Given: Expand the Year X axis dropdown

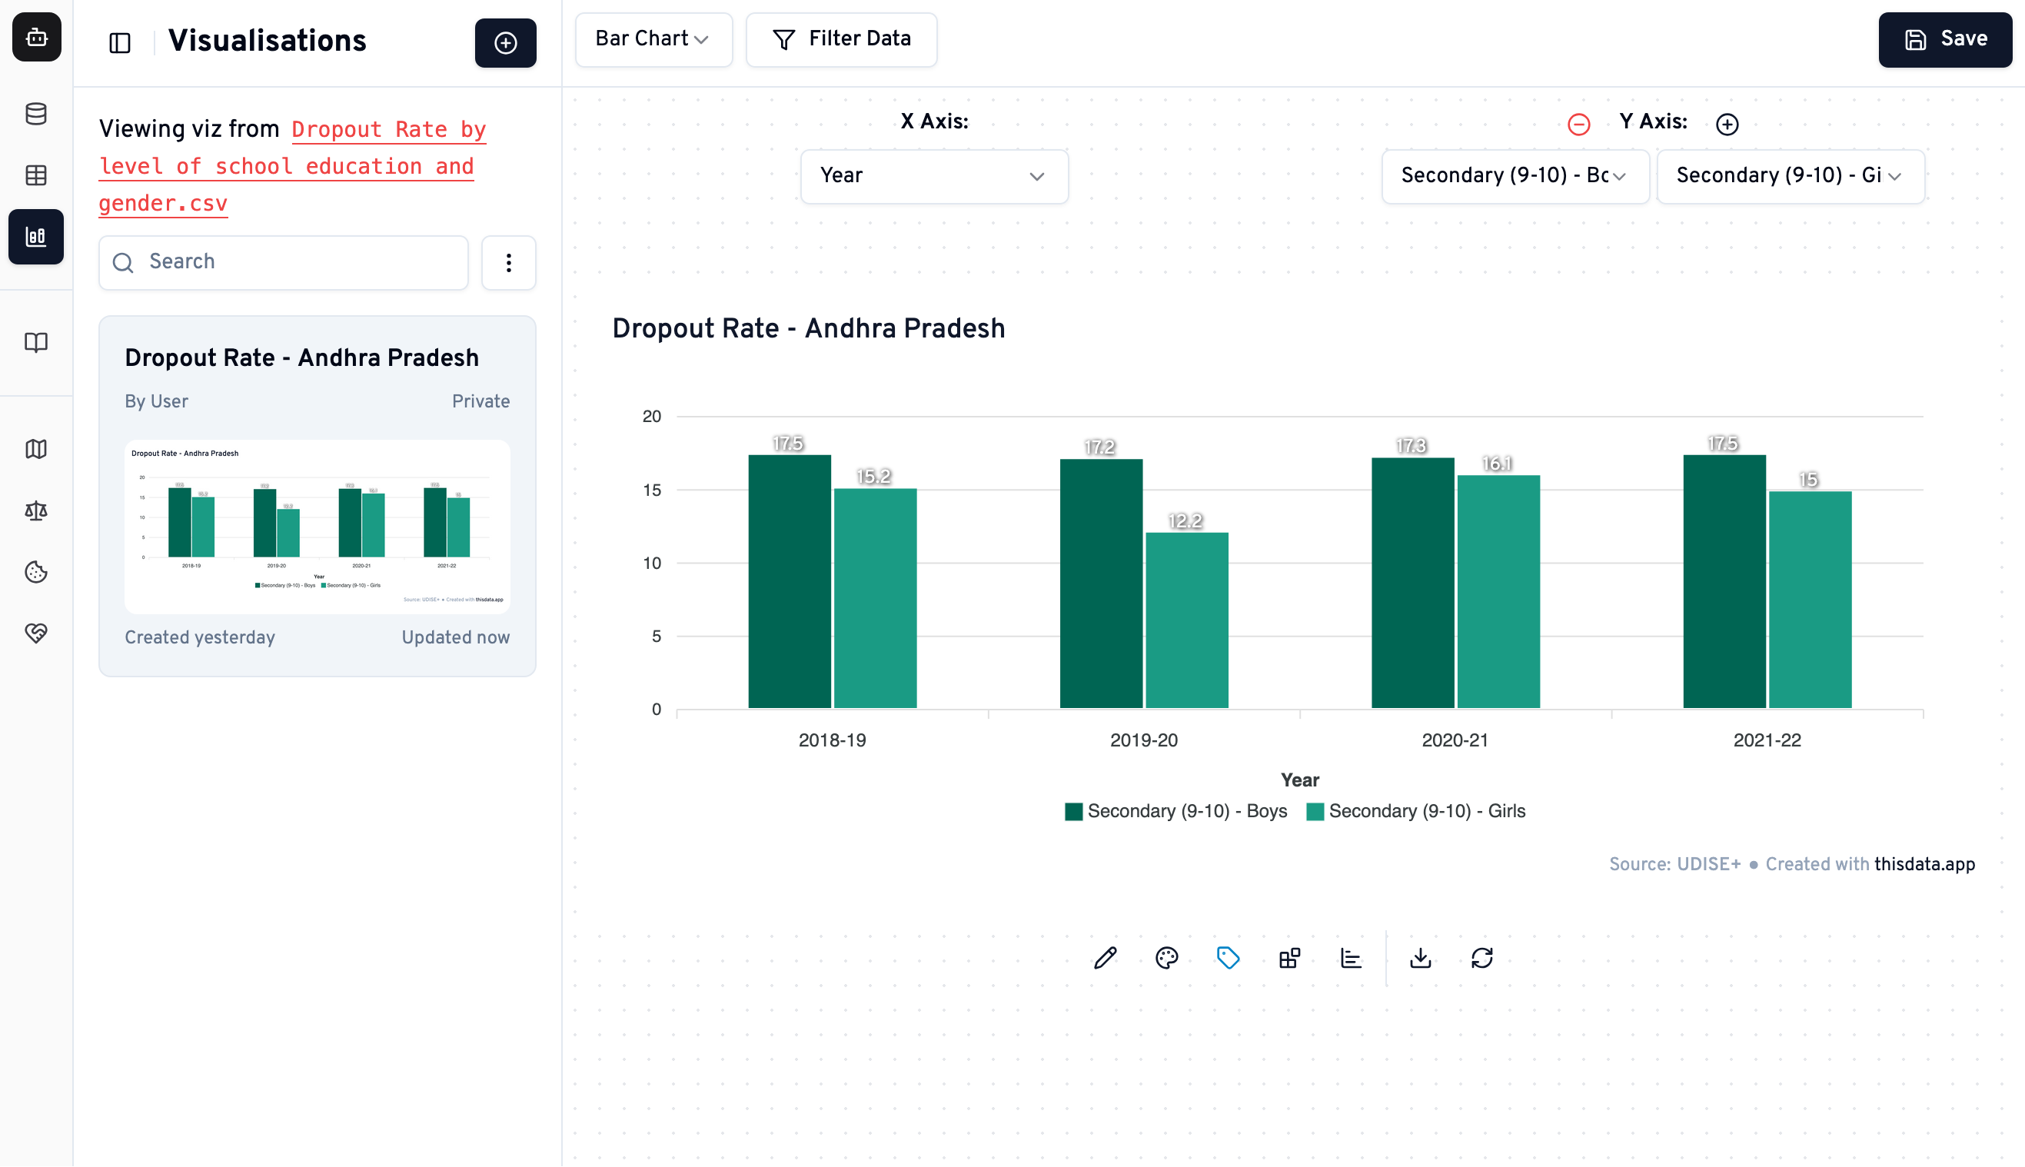Looking at the screenshot, I should click(x=933, y=175).
